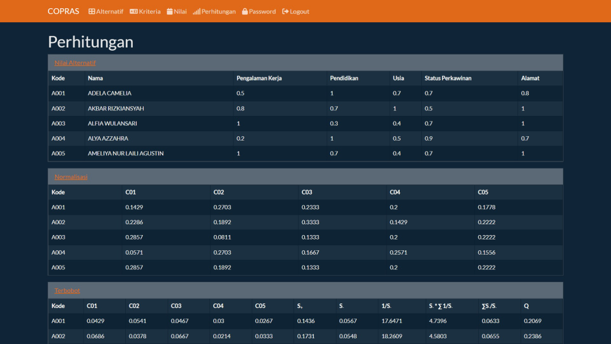The image size is (611, 344).
Task: Toggle the Terbobot panel heading link
Action: click(67, 291)
